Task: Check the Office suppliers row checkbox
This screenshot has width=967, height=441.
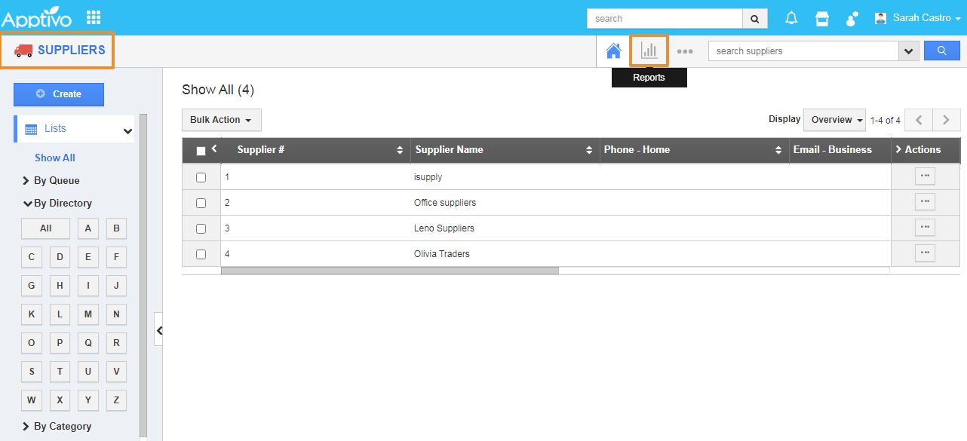Action: (x=201, y=203)
